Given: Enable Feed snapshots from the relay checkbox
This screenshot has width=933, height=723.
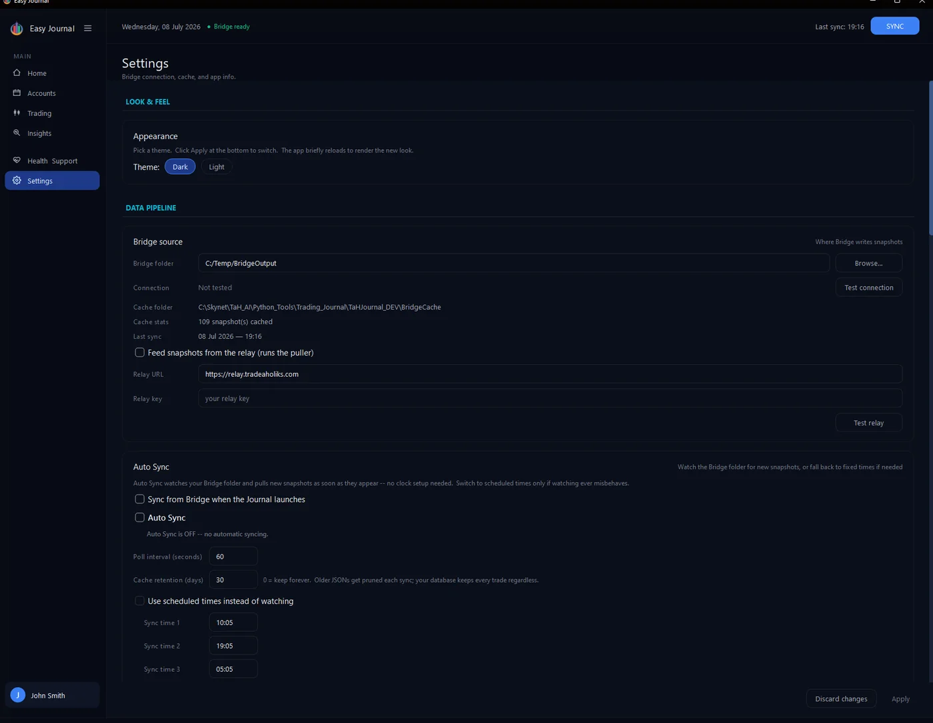Looking at the screenshot, I should point(140,352).
